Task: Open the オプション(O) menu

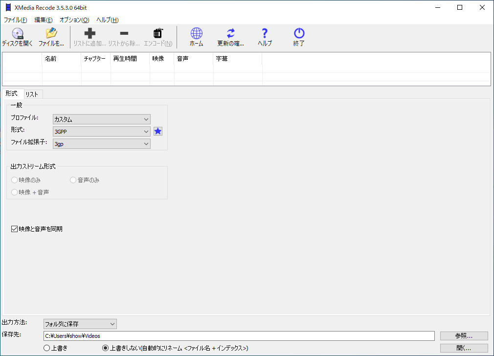Action: pos(74,20)
